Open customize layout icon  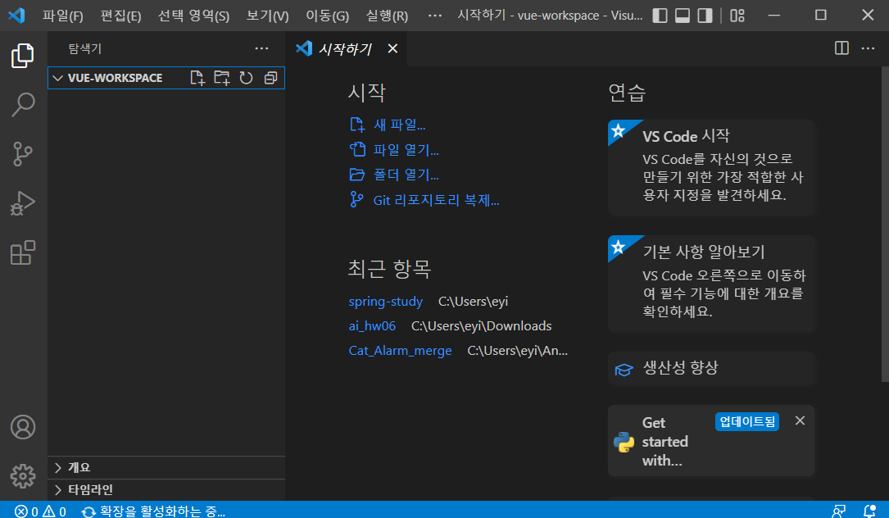[x=737, y=16]
